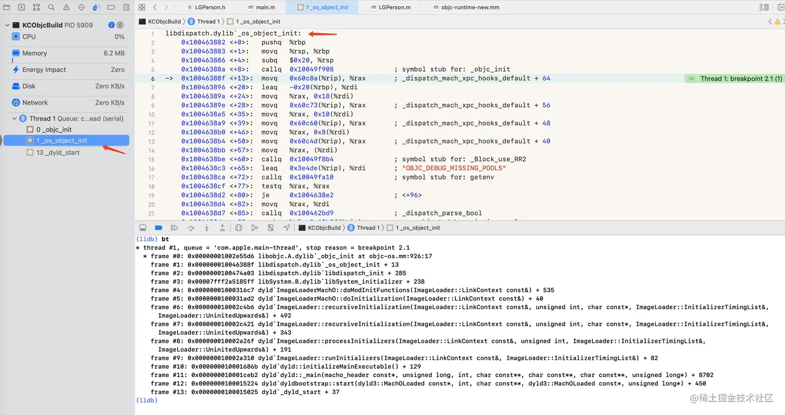Go back with the editor back arrow
Image resolution: width=785 pixels, height=415 pixels.
tap(155, 7)
